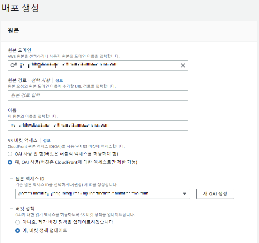Click the '새 OAI 생성' button
This screenshot has height=243, width=259.
[215, 194]
